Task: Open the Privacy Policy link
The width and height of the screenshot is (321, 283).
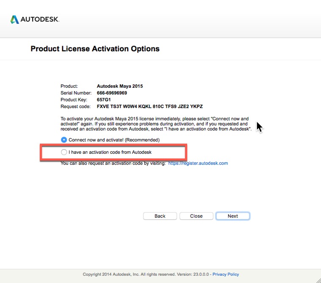Action: click(226, 274)
